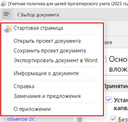Click the back chevron before Выбор документа
The height and width of the screenshot is (122, 128).
point(18,15)
